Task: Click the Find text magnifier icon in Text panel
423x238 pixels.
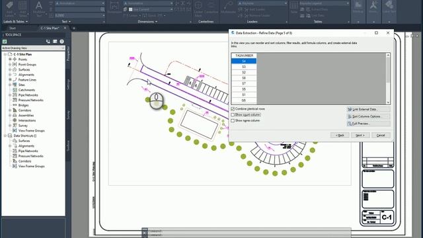Action: point(102,9)
